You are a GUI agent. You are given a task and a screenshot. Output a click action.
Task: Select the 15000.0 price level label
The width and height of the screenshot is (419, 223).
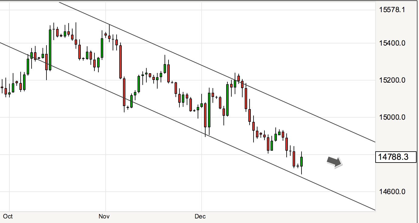click(392, 117)
